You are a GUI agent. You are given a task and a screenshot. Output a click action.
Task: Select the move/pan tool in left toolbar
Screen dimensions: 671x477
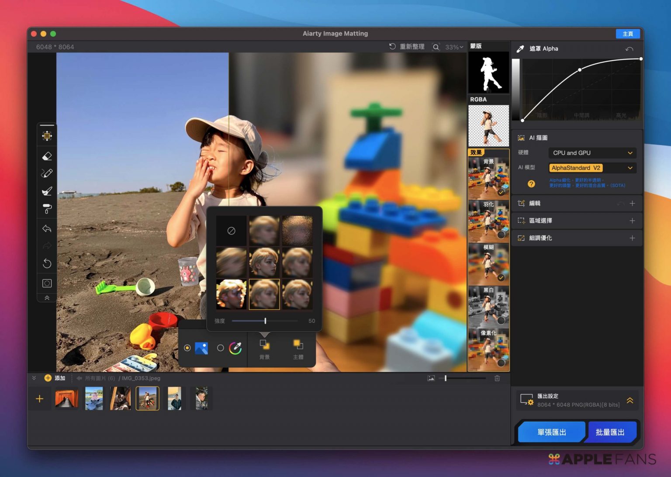[x=47, y=136]
